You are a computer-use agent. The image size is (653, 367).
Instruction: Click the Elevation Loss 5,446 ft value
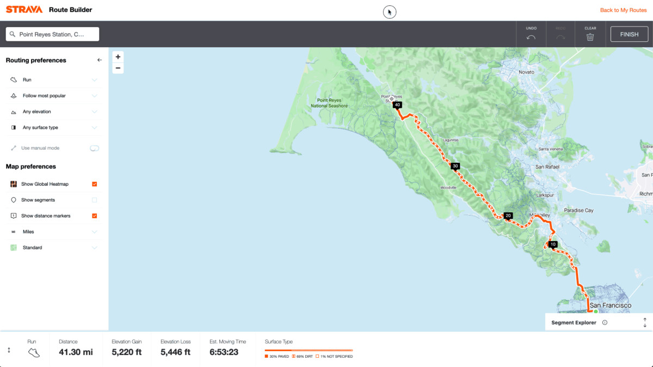point(175,352)
